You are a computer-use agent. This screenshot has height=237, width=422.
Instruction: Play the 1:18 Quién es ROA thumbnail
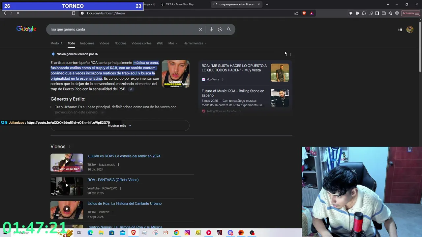tap(67, 163)
